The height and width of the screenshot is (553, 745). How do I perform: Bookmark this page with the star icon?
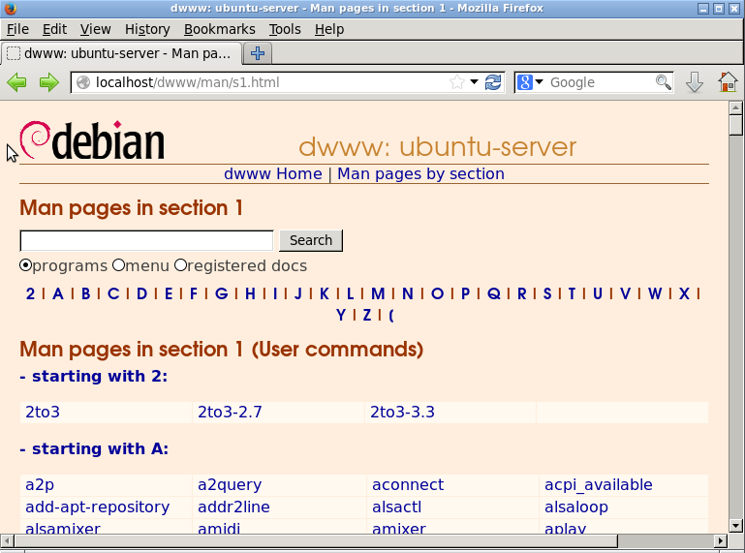tap(457, 82)
